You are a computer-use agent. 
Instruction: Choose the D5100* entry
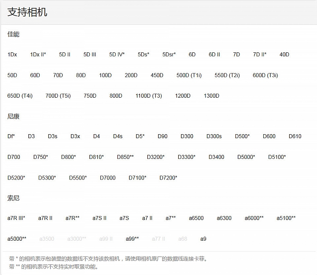277,157
